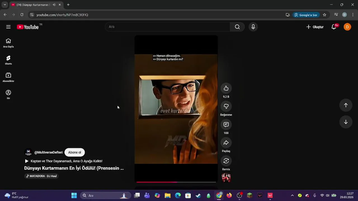Go to previous Short with up arrow
The height and width of the screenshot is (201, 358).
(346, 105)
